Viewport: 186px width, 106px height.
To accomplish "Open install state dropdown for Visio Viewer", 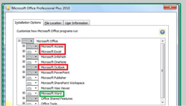I will point(32,88).
